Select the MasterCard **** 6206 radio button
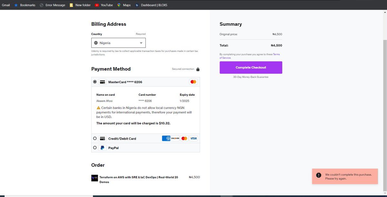 [95, 82]
